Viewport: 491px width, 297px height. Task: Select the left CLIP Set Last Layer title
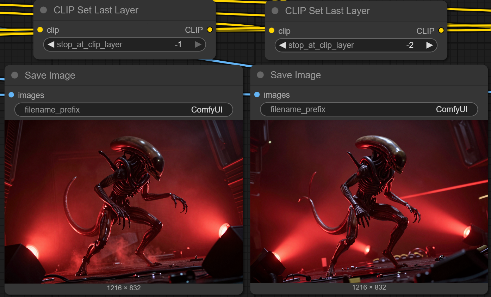[x=96, y=10]
